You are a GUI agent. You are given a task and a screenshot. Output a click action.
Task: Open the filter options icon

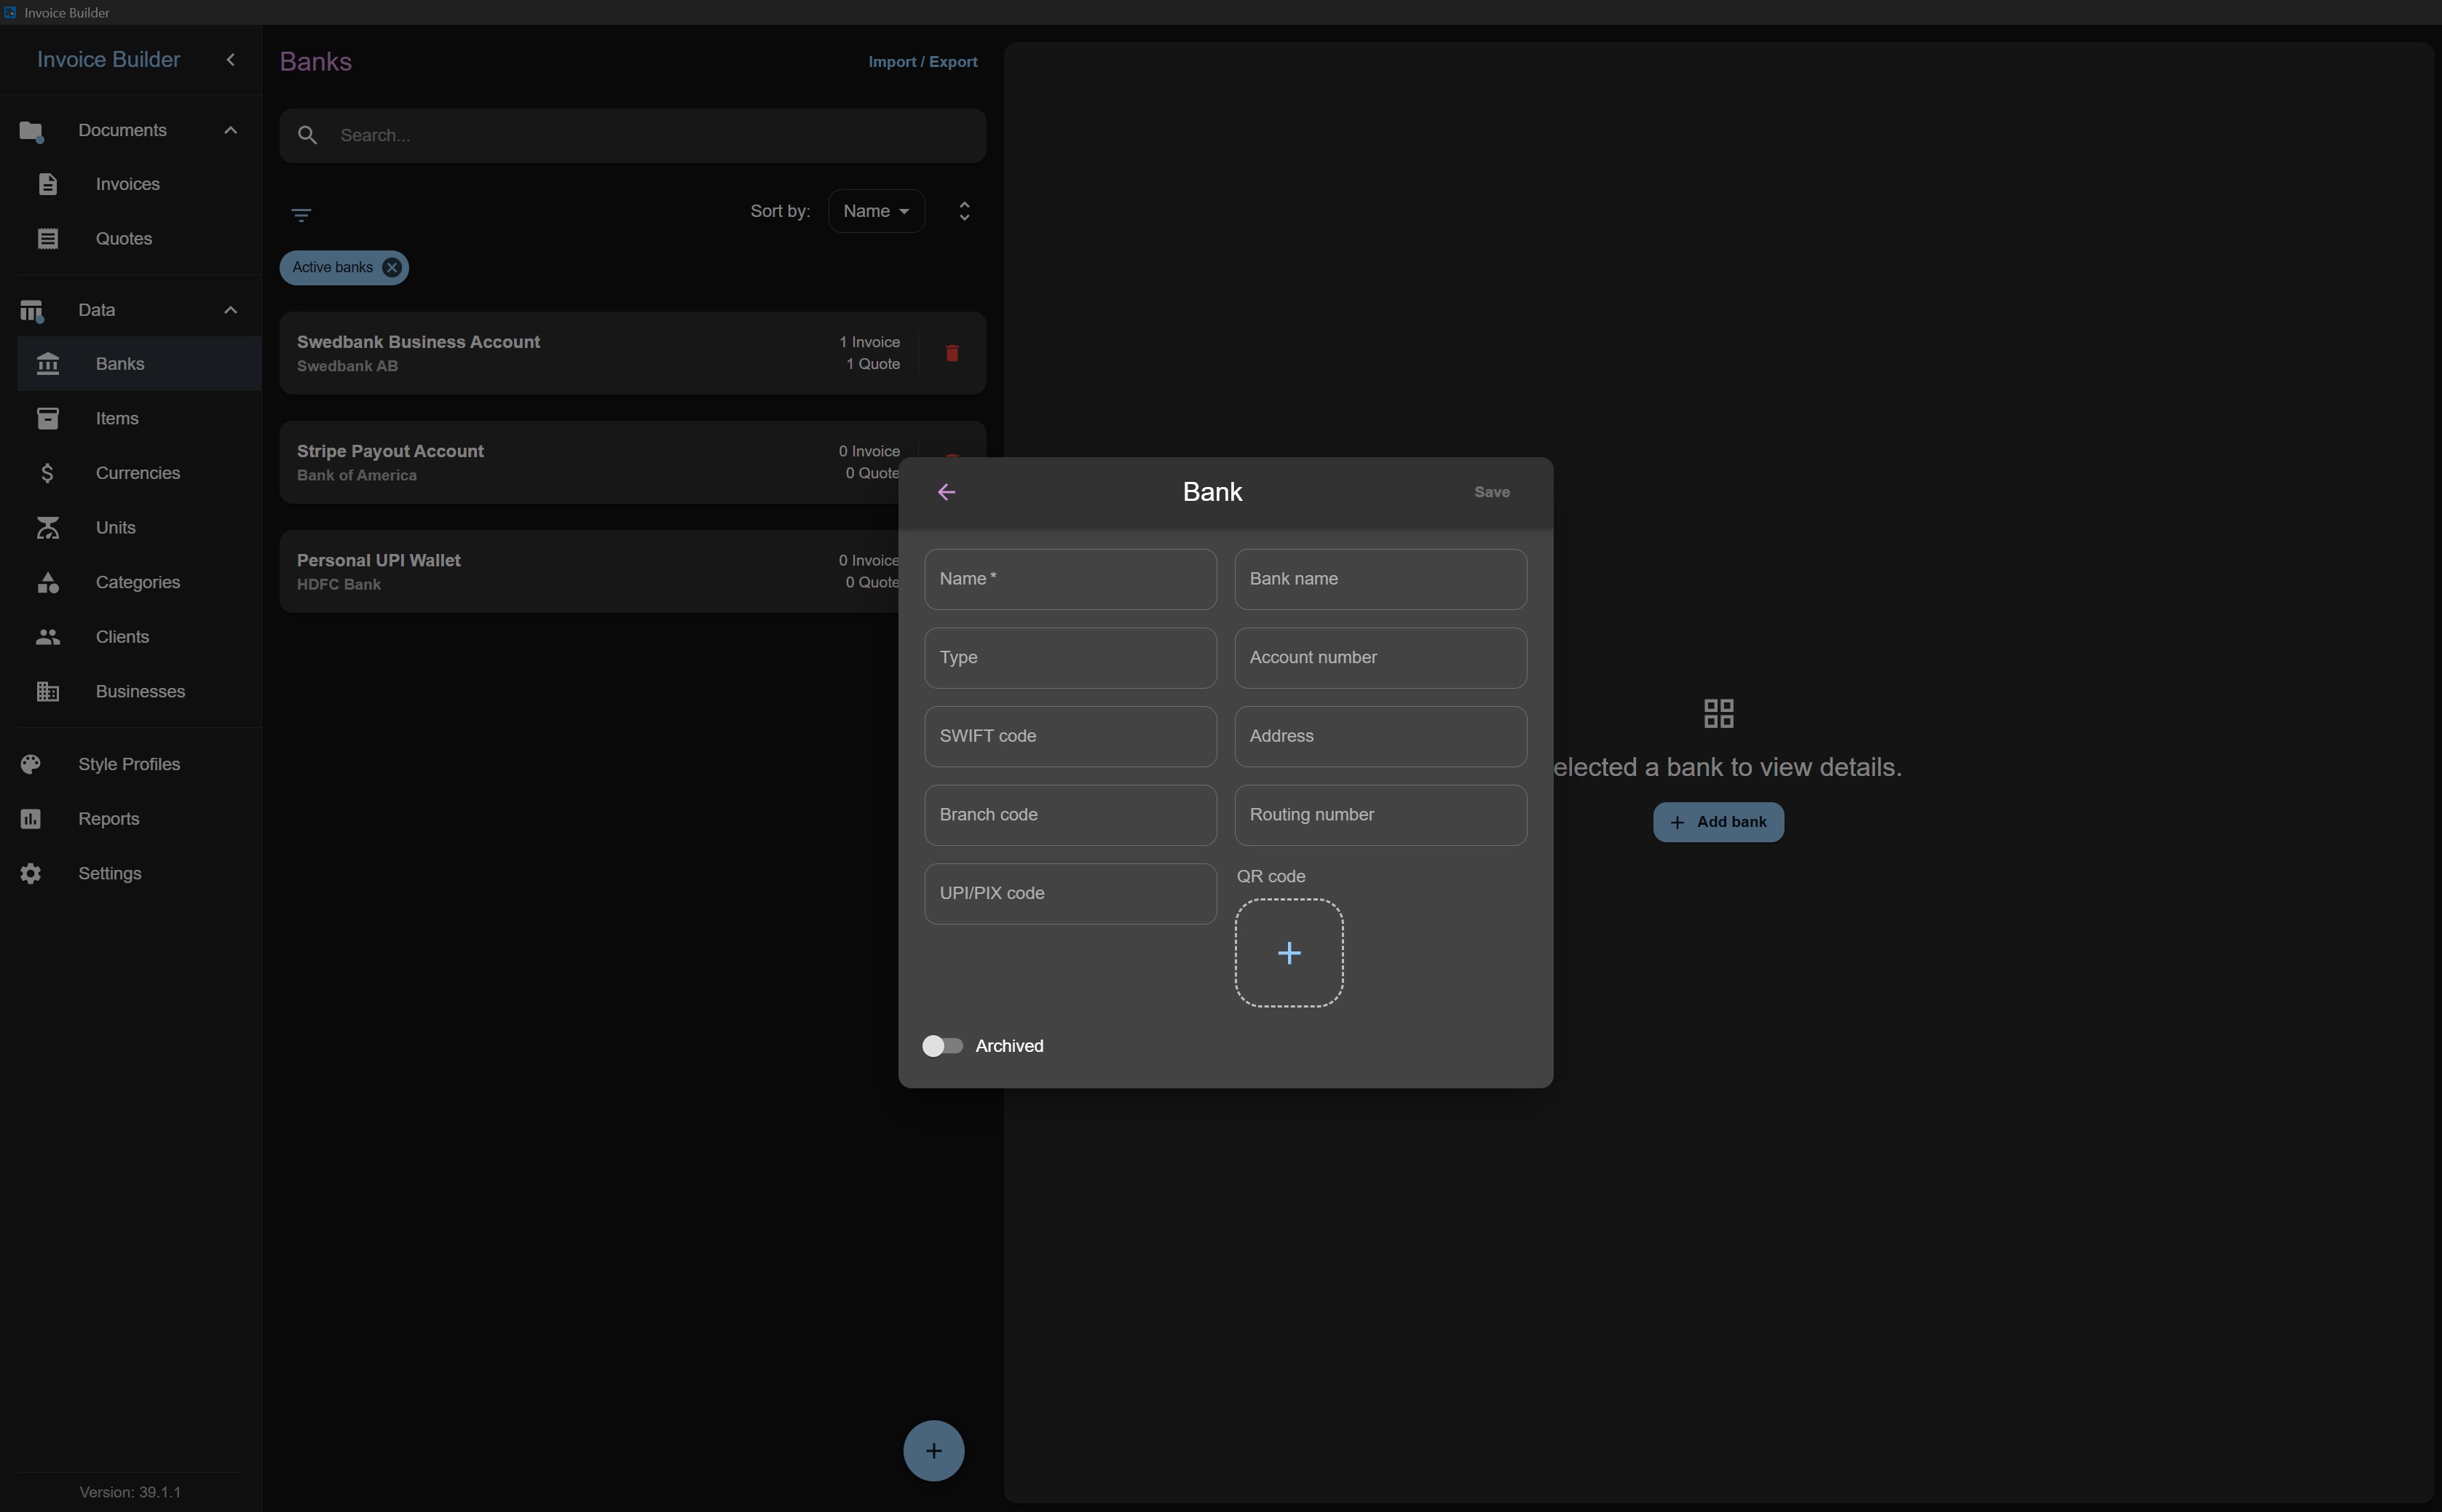point(301,215)
